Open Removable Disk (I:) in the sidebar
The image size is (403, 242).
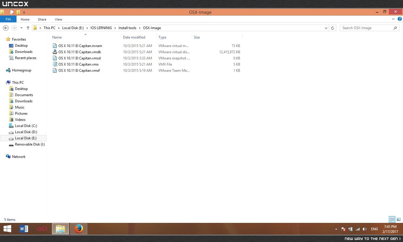(x=30, y=144)
